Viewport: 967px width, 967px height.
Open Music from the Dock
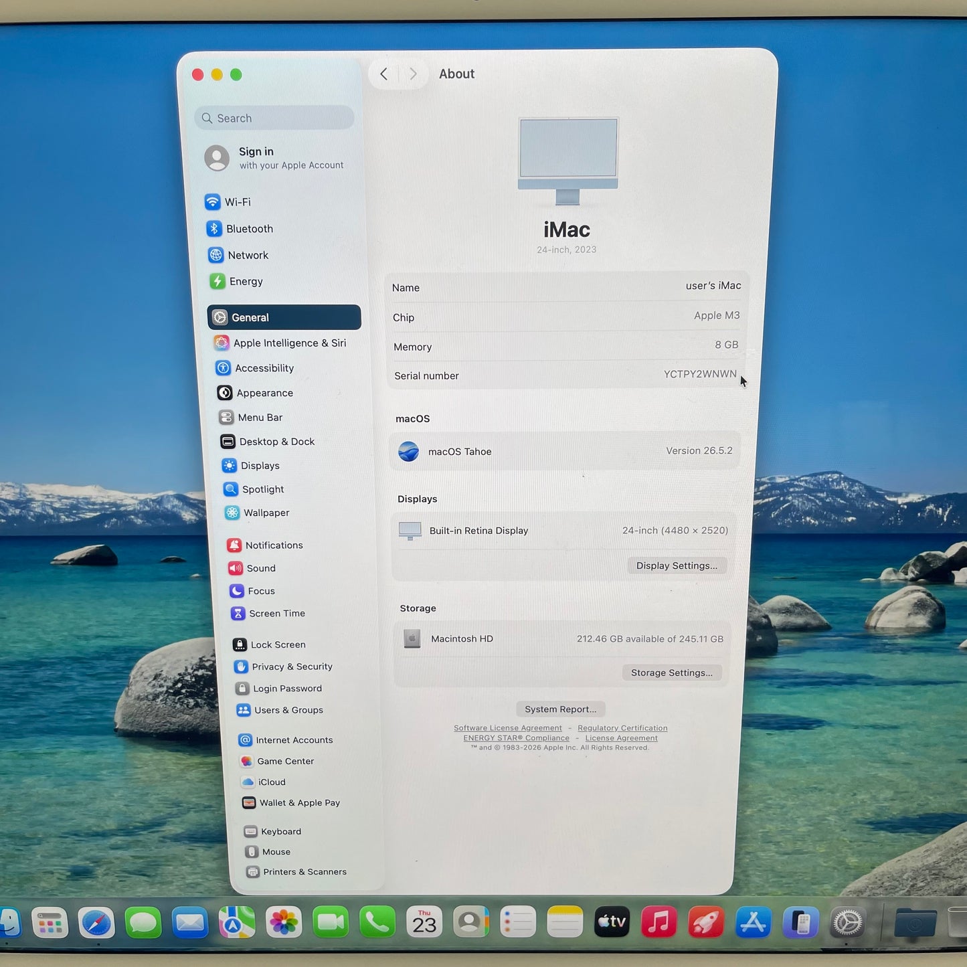[x=659, y=924]
